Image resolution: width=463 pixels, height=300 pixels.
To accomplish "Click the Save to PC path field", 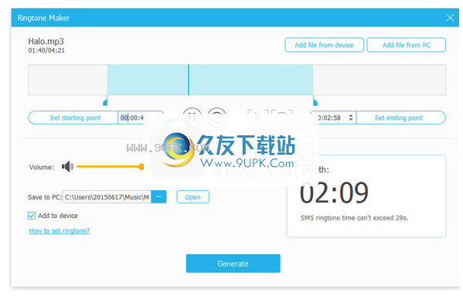I will (107, 197).
